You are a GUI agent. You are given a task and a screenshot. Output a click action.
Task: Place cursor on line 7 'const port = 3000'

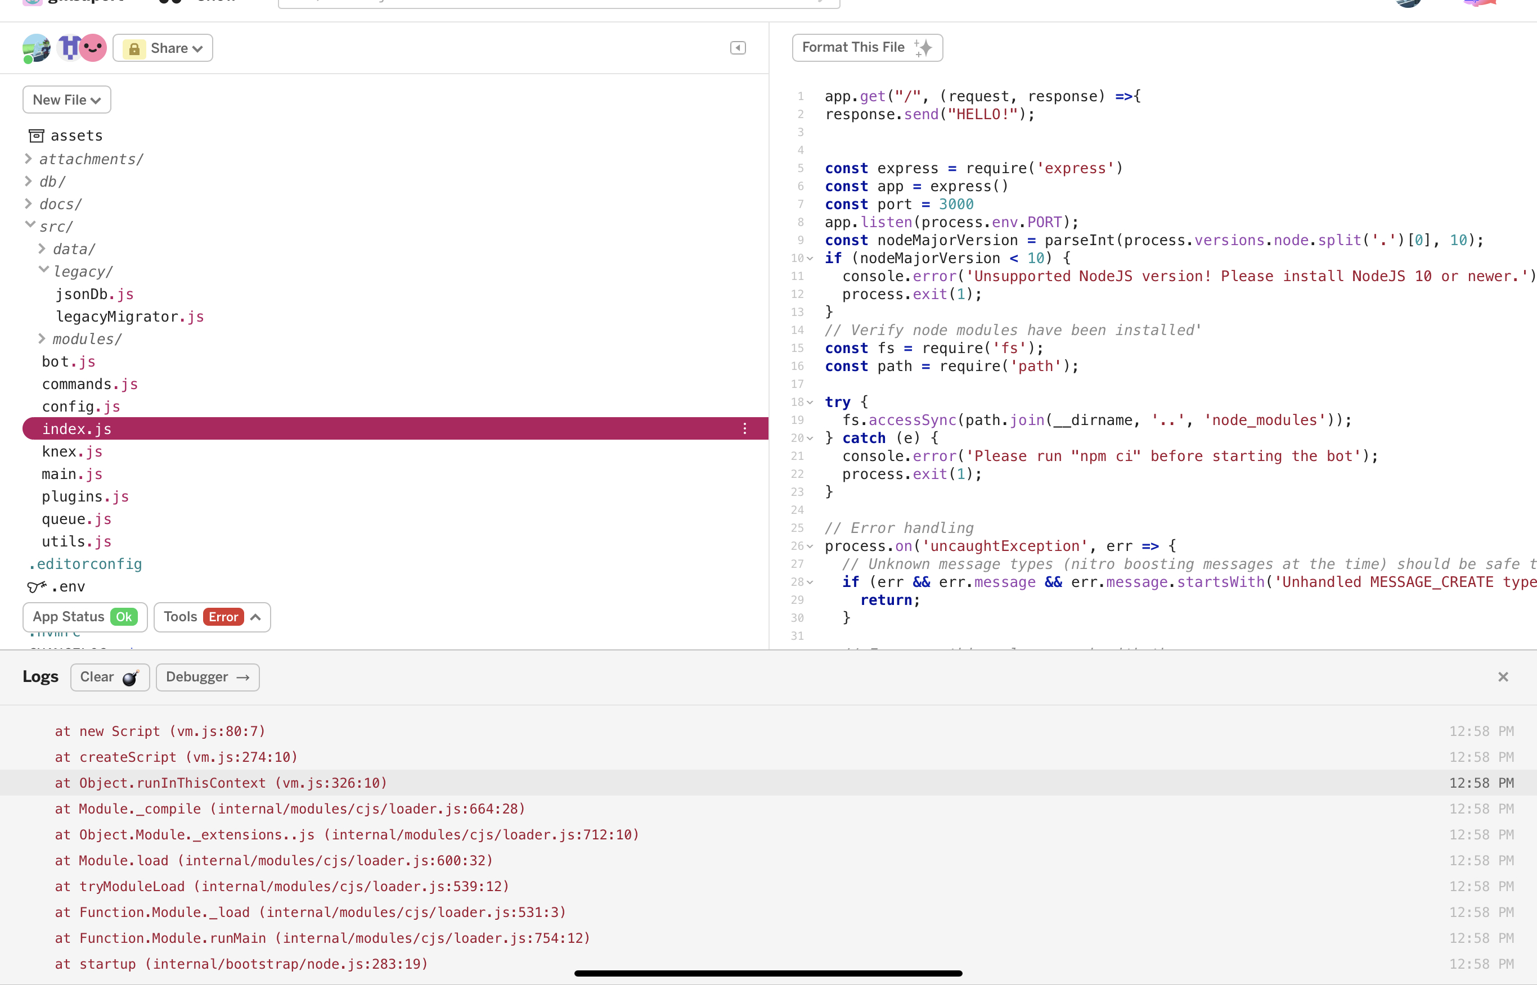point(899,204)
